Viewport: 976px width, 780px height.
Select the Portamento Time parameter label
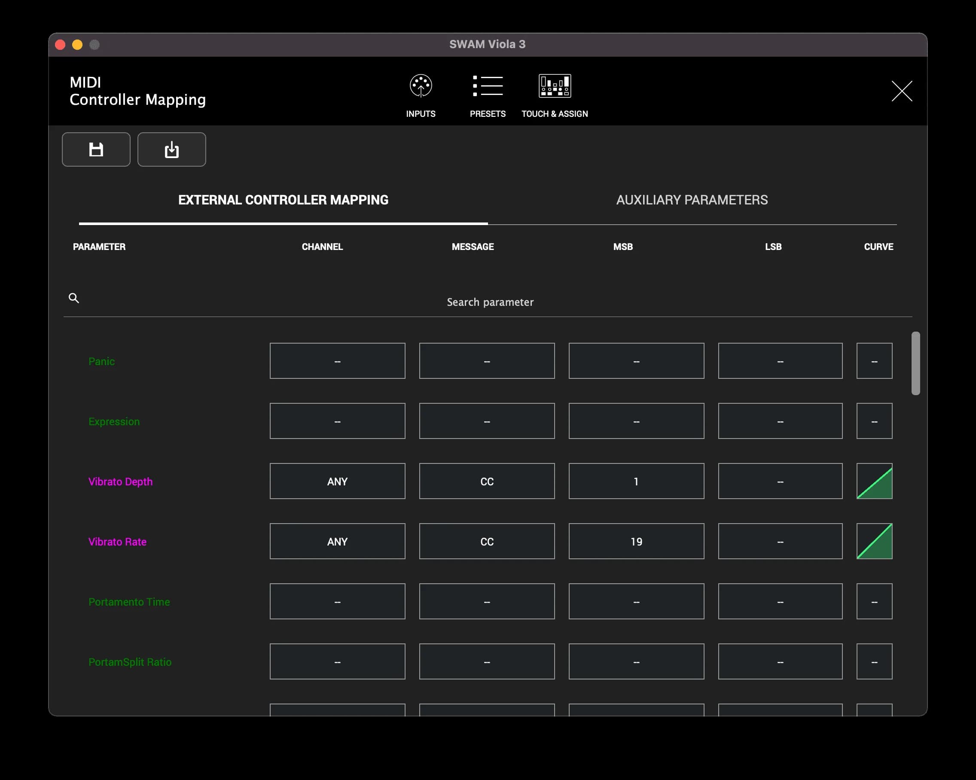(129, 602)
